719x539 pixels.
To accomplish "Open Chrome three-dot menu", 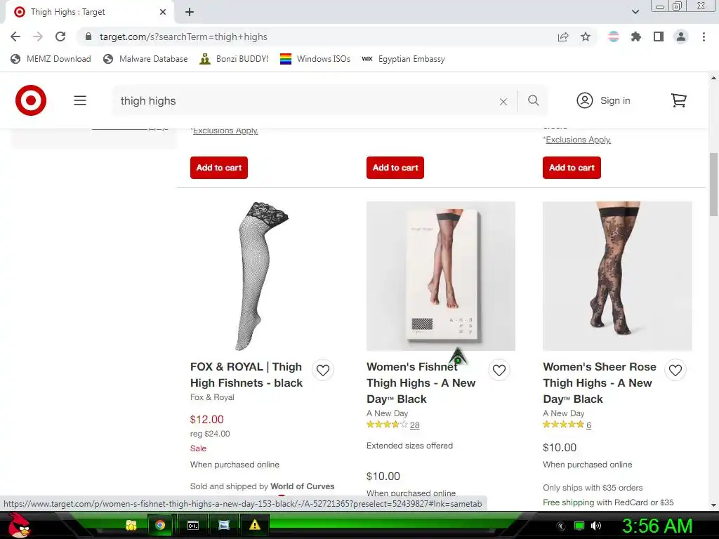I will point(704,36).
